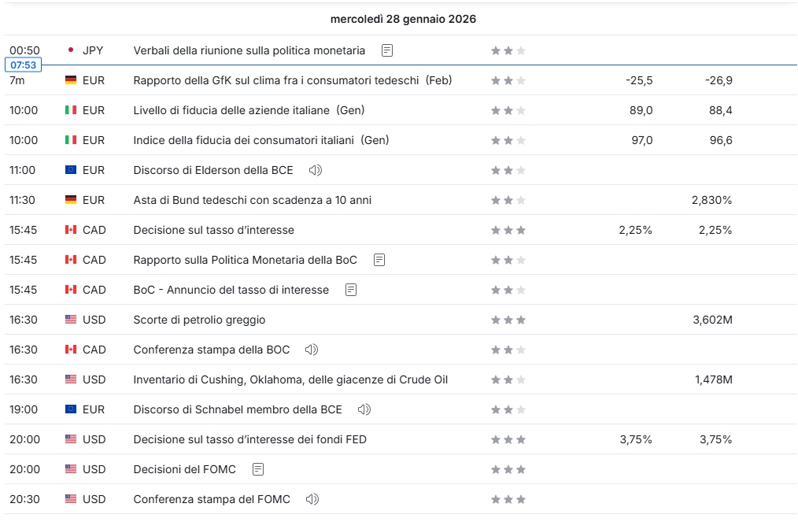Viewport: 798px width, 522px height.
Task: Open document icon beside Verbali della riunione
Action: [x=387, y=50]
